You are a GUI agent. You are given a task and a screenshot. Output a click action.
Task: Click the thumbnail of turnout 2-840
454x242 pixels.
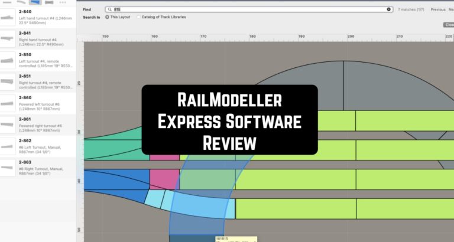pyautogui.click(x=8, y=17)
